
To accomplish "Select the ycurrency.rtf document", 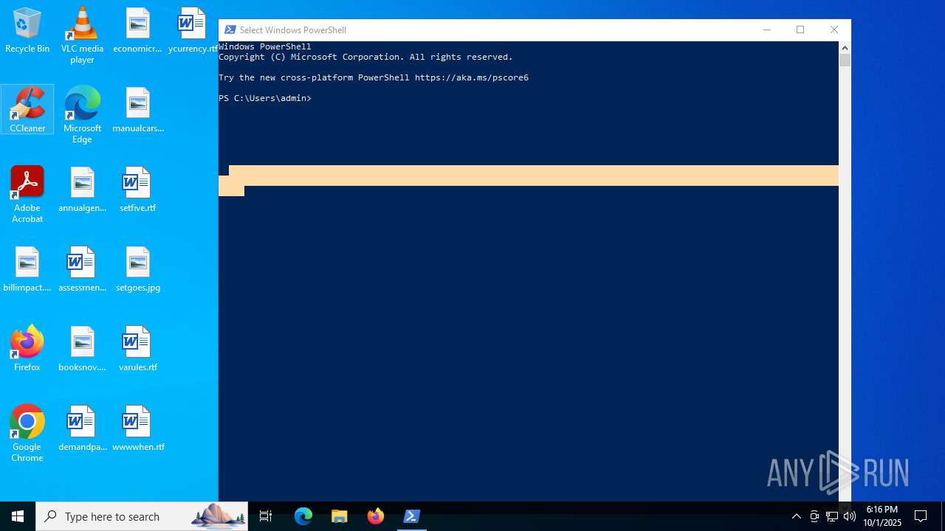I will [x=192, y=30].
